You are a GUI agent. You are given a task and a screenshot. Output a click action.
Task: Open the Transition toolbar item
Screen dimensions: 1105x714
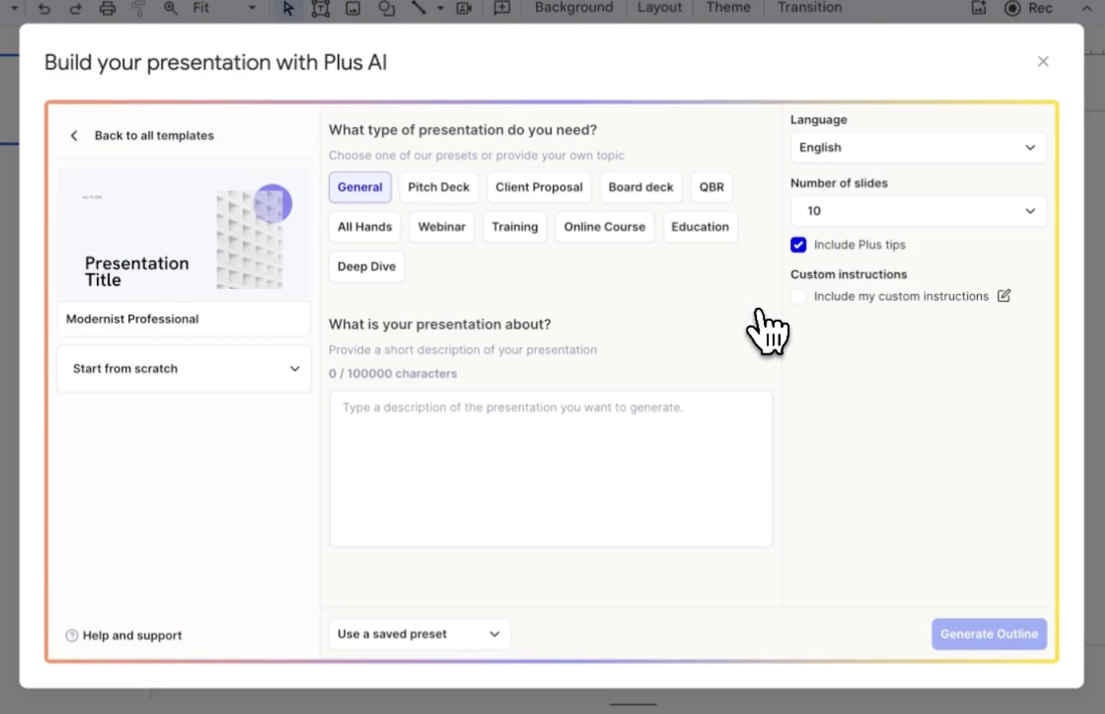809,8
